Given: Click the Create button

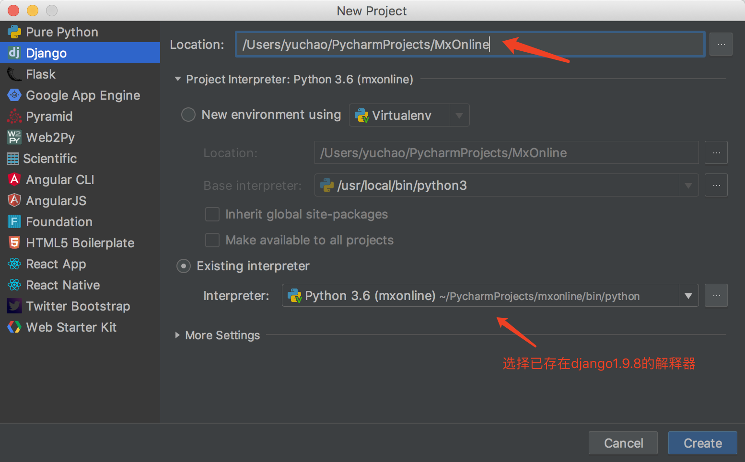Looking at the screenshot, I should click(x=702, y=443).
